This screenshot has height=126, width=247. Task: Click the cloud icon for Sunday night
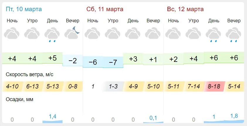(173, 33)
